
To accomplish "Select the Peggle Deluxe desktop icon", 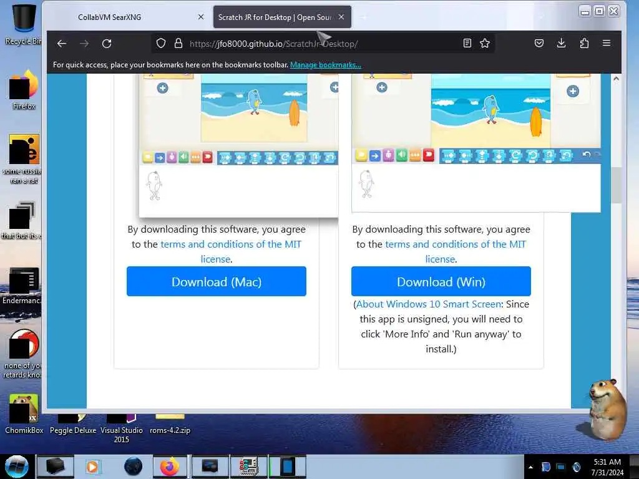I will tap(73, 425).
